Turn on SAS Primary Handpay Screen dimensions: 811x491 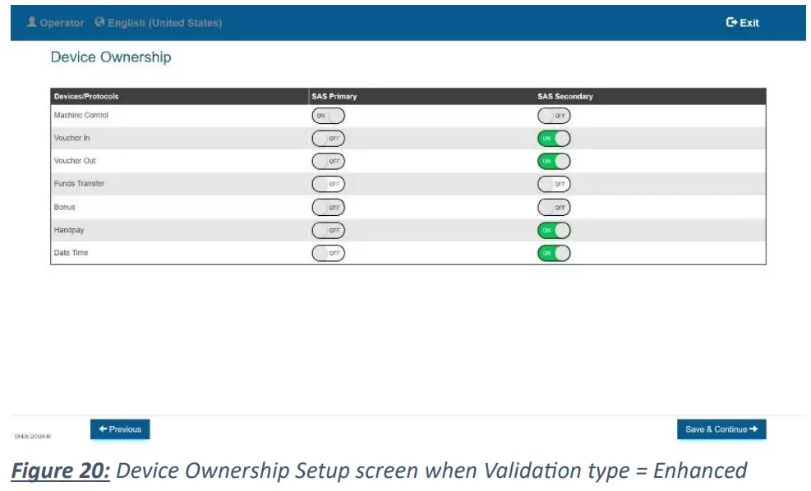(x=328, y=231)
